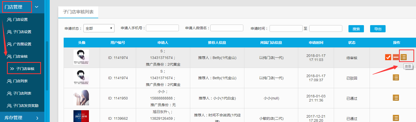This screenshot has height=122, width=416.
Task: Open details icon for 已驳回 row
Action: pyautogui.click(x=396, y=77)
